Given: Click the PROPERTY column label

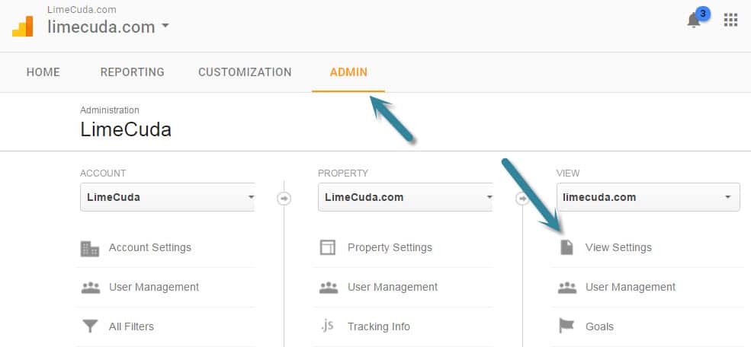Looking at the screenshot, I should click(x=343, y=173).
